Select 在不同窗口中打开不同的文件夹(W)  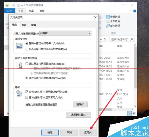pyautogui.click(x=46, y=49)
